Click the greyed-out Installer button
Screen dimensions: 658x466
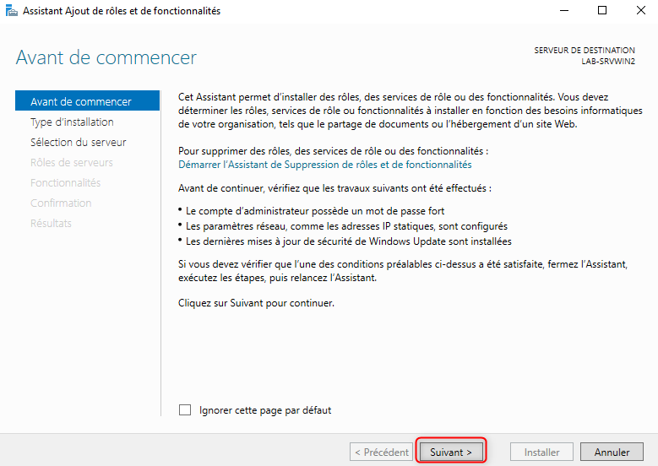click(541, 452)
